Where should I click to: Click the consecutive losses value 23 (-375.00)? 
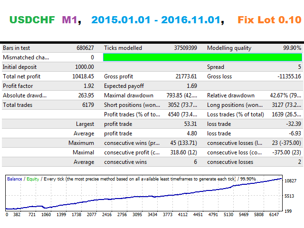(286, 143)
